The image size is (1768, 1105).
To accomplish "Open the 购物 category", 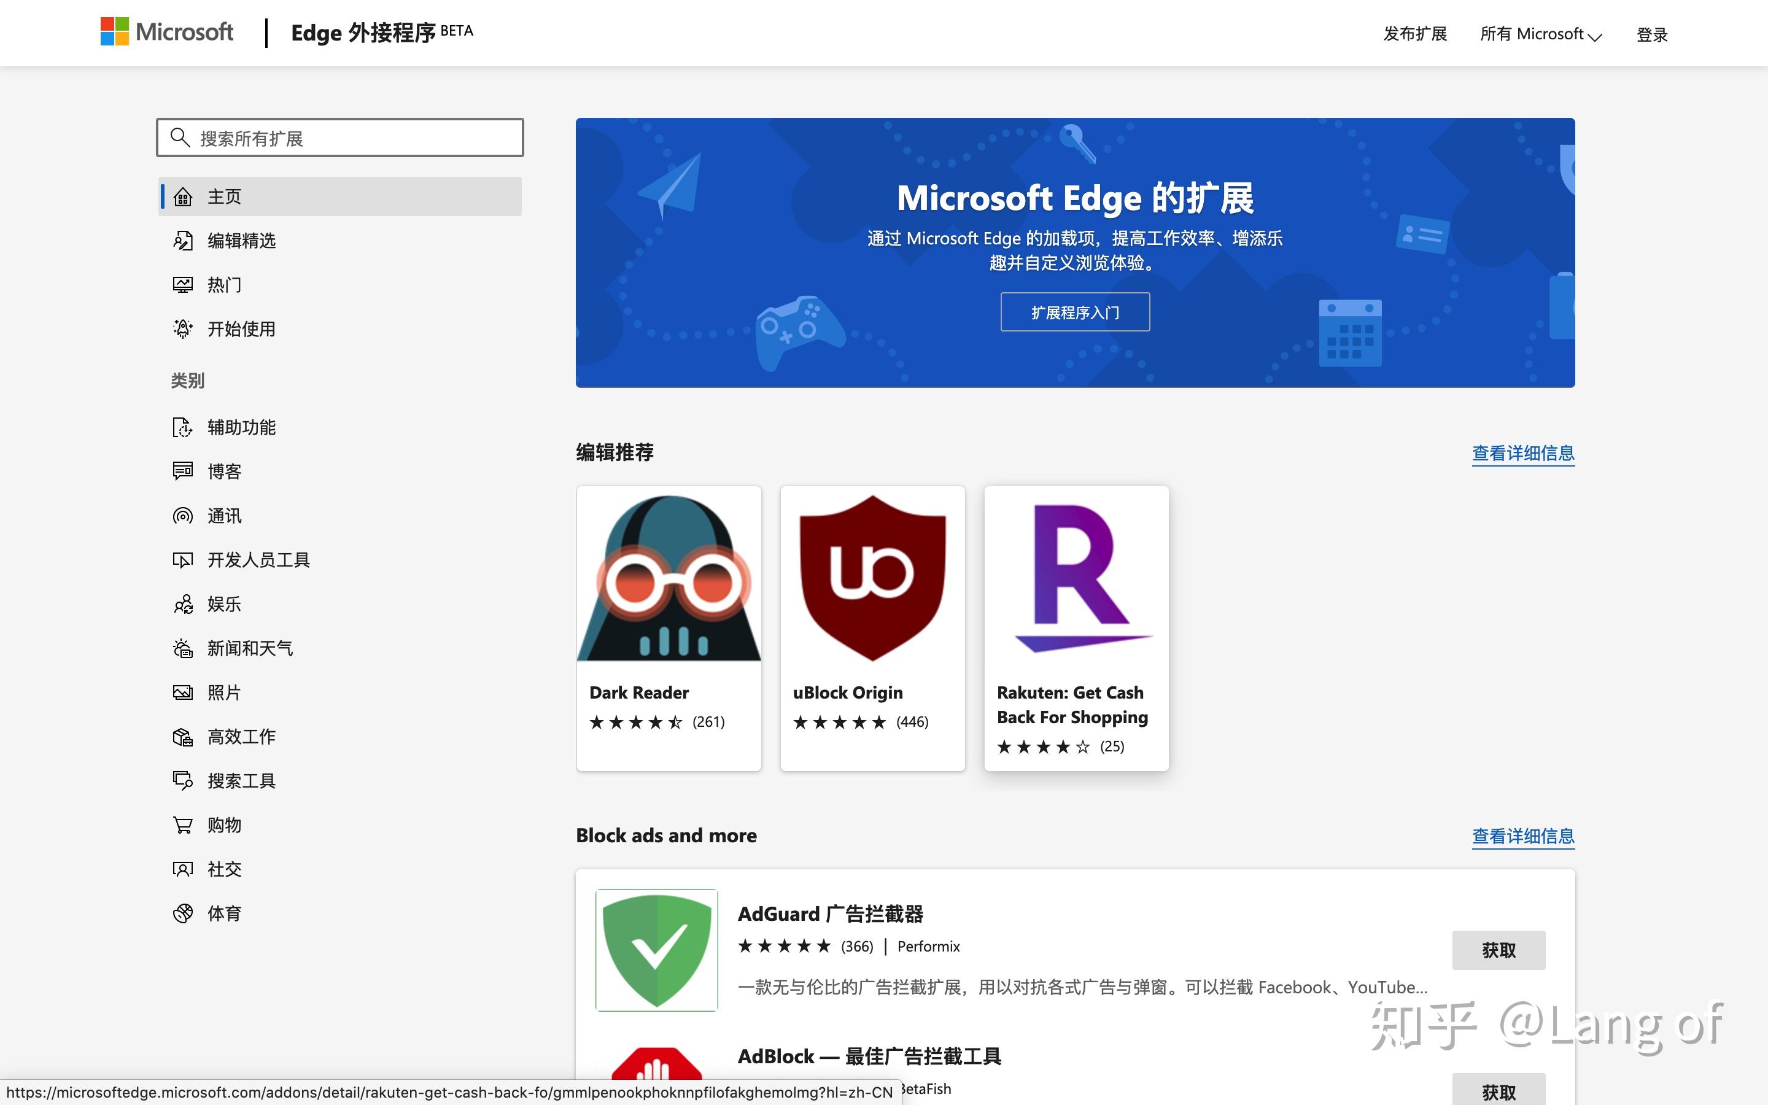I will [x=224, y=824].
